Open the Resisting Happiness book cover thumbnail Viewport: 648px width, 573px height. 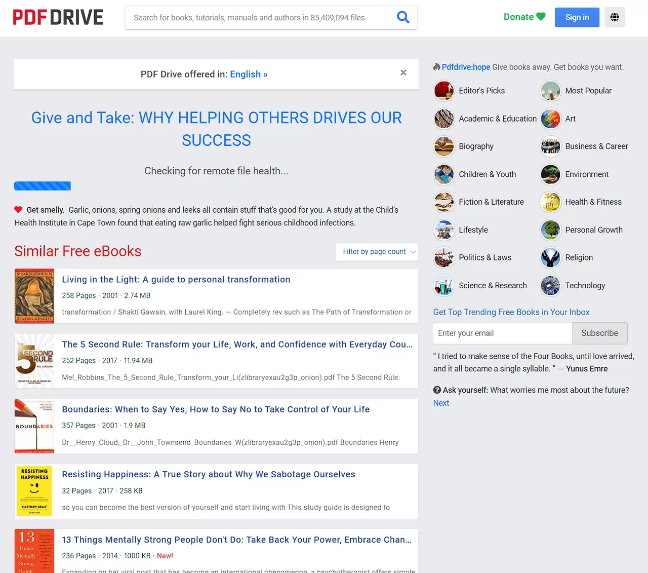click(x=34, y=491)
